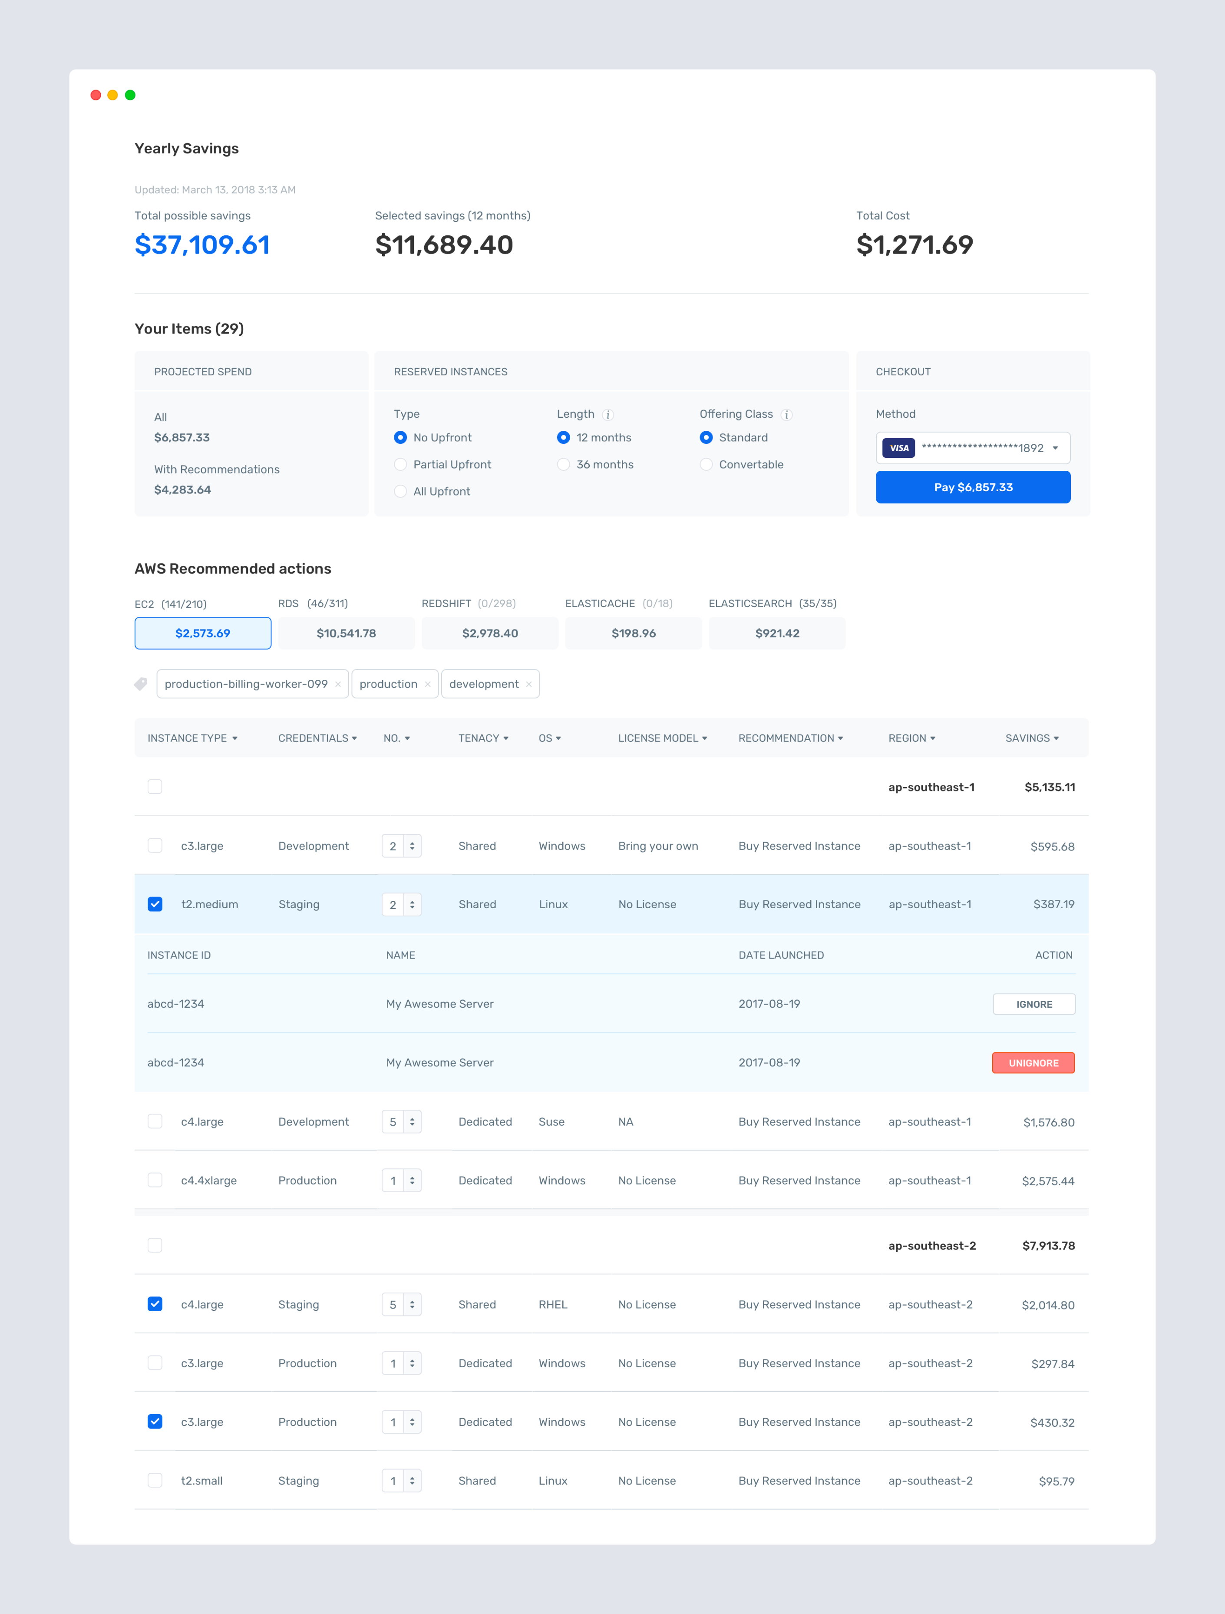Select the ELASTICSEARCH $921.42 tab
1225x1614 pixels.
tap(777, 632)
